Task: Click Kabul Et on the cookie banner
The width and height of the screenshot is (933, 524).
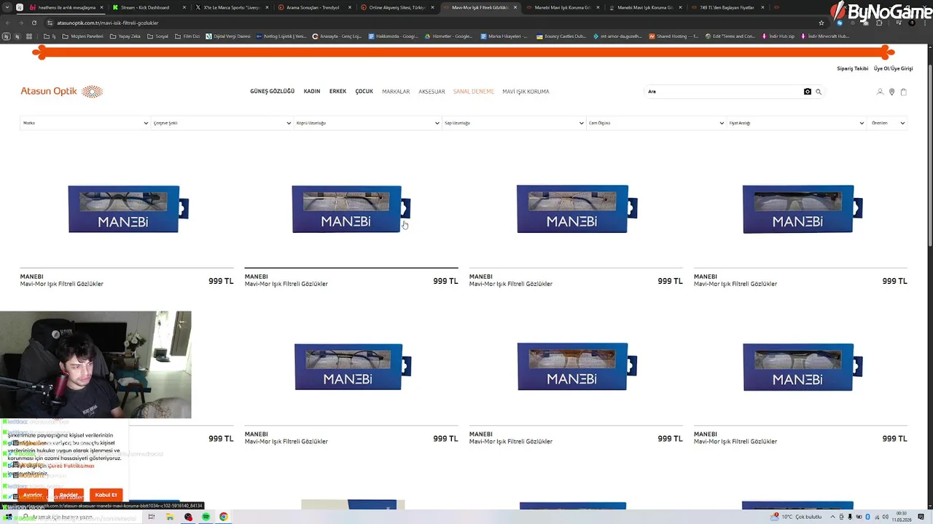Action: coord(106,495)
